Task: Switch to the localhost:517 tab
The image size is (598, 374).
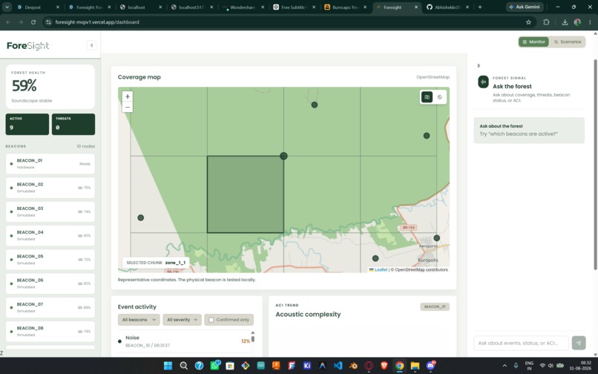Action: [x=191, y=7]
